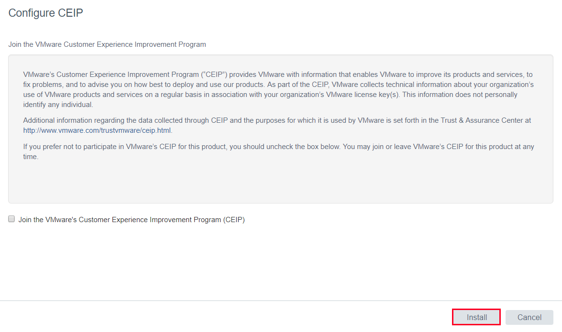Click the phrase "VMware license key(s)"
562x332 pixels.
pos(362,95)
